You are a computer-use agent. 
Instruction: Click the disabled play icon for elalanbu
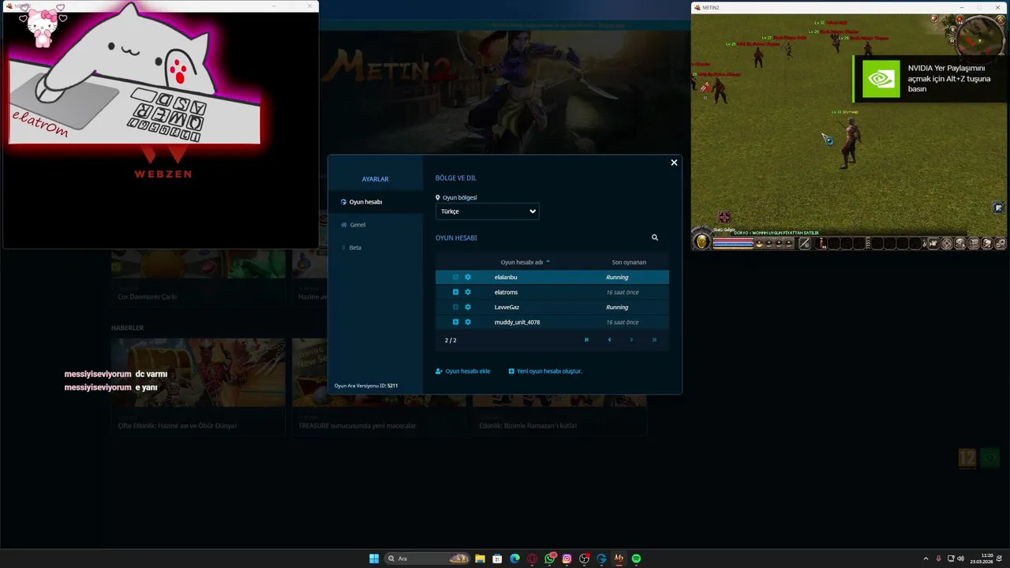click(x=455, y=277)
